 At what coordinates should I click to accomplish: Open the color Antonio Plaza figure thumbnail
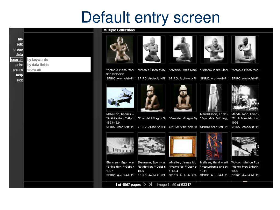coord(120,49)
